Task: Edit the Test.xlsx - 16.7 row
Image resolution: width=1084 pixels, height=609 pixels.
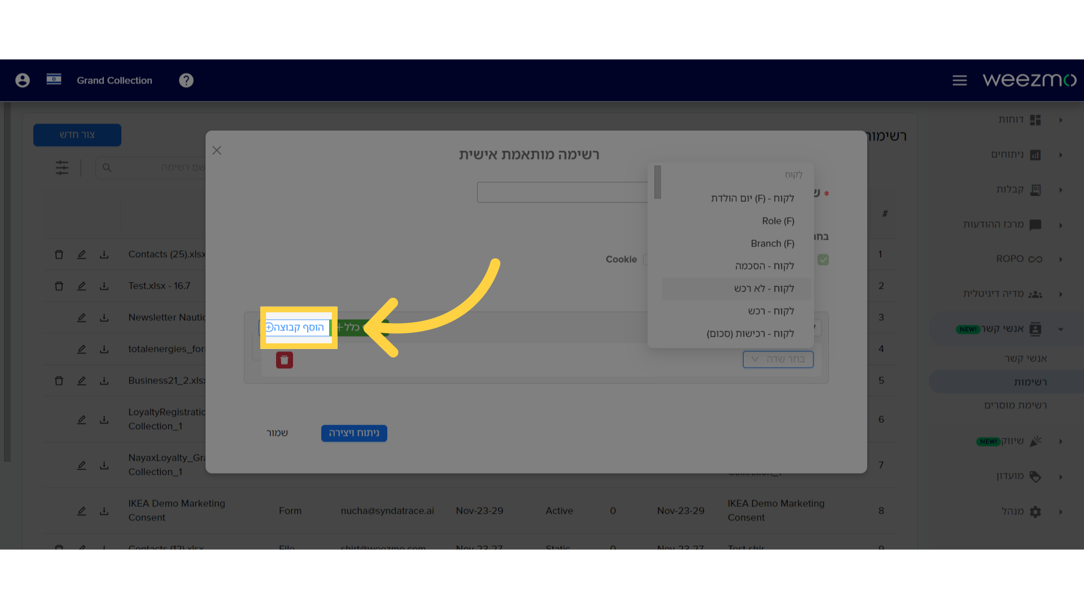Action: coord(81,286)
